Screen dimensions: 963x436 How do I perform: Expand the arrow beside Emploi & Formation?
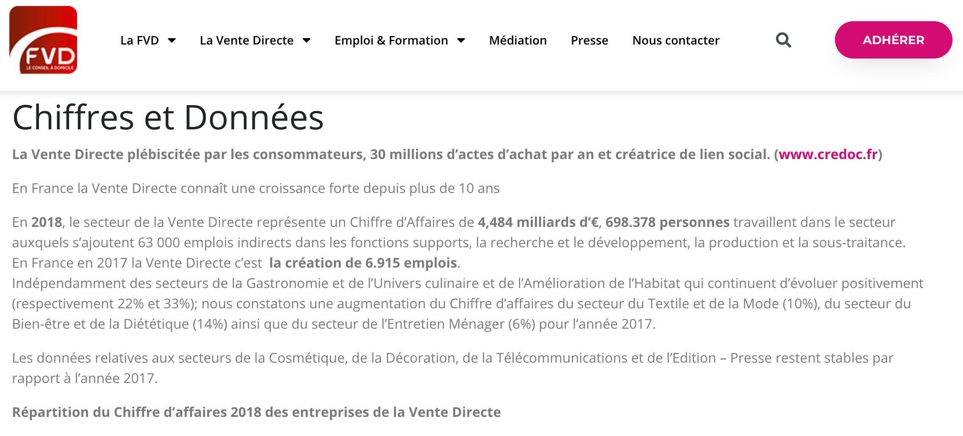[x=461, y=40]
